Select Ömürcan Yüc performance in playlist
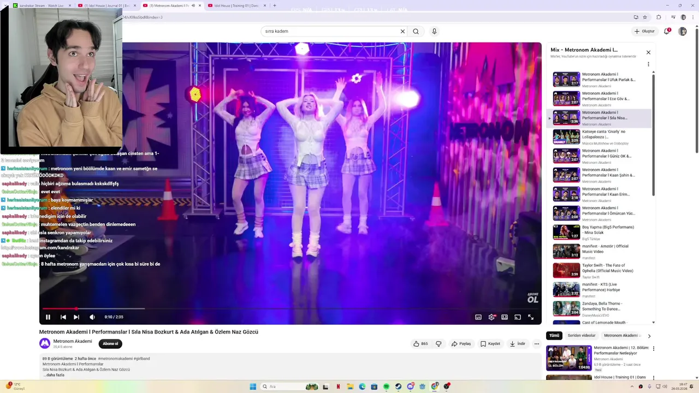Screen dimensions: 699x393 click(x=600, y=213)
